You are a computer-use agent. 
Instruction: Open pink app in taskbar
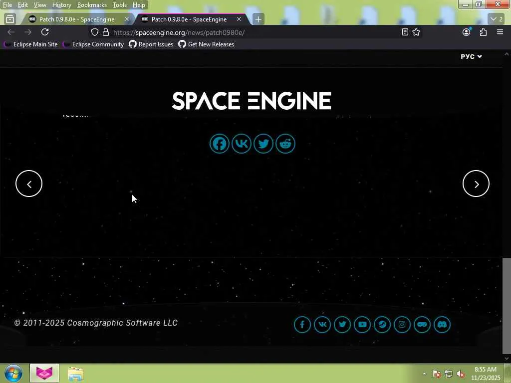point(44,373)
